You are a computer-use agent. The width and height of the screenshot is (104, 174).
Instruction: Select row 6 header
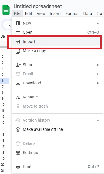[5, 81]
